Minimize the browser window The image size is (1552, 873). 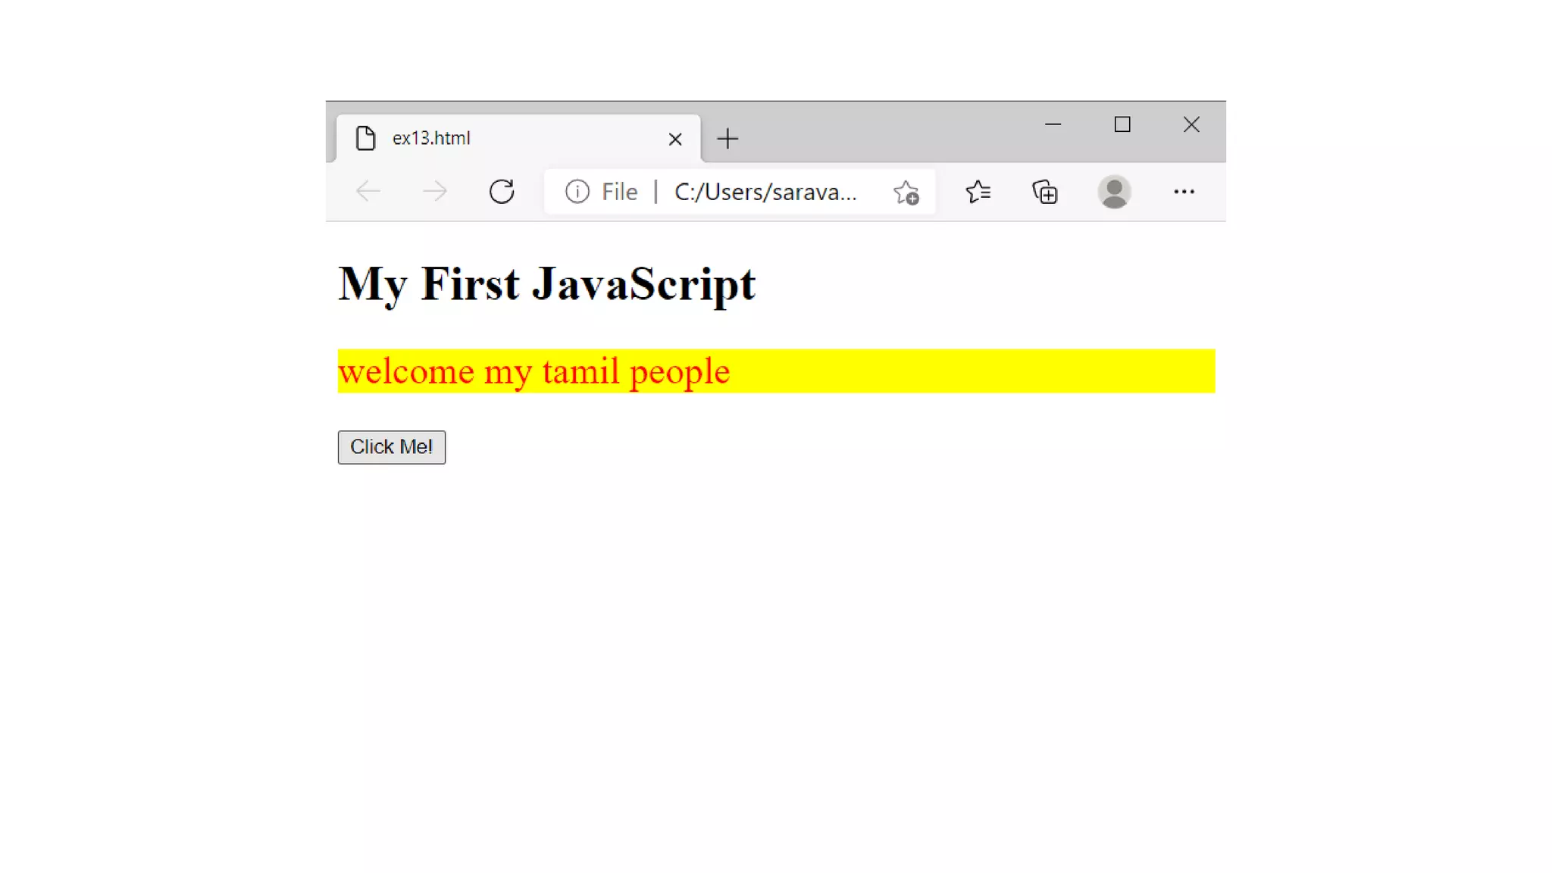(1053, 124)
